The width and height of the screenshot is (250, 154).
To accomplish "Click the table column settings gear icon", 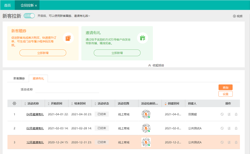I will (14, 103).
